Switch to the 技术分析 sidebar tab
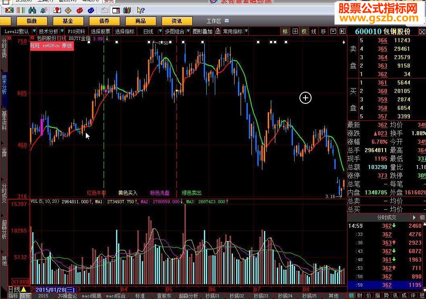 click(4, 85)
